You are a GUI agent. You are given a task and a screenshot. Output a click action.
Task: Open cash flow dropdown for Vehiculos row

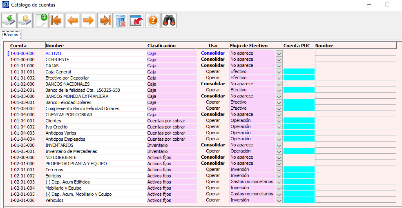(x=279, y=200)
